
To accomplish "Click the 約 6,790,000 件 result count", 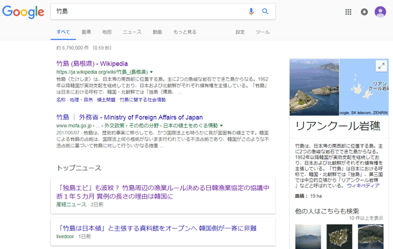I will click(84, 48).
